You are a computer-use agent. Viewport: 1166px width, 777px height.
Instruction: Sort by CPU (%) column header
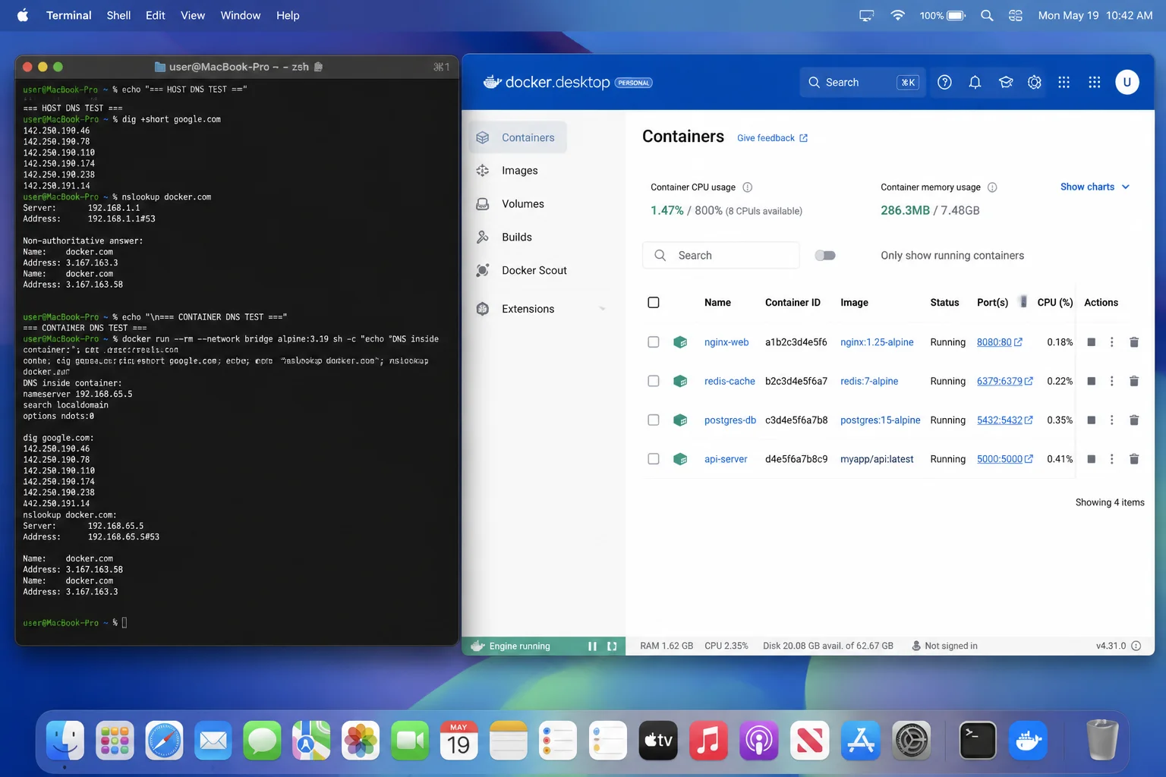tap(1055, 303)
